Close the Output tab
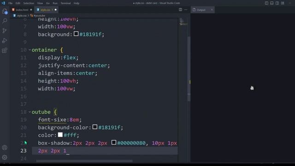295x166 pixels. 212,10
